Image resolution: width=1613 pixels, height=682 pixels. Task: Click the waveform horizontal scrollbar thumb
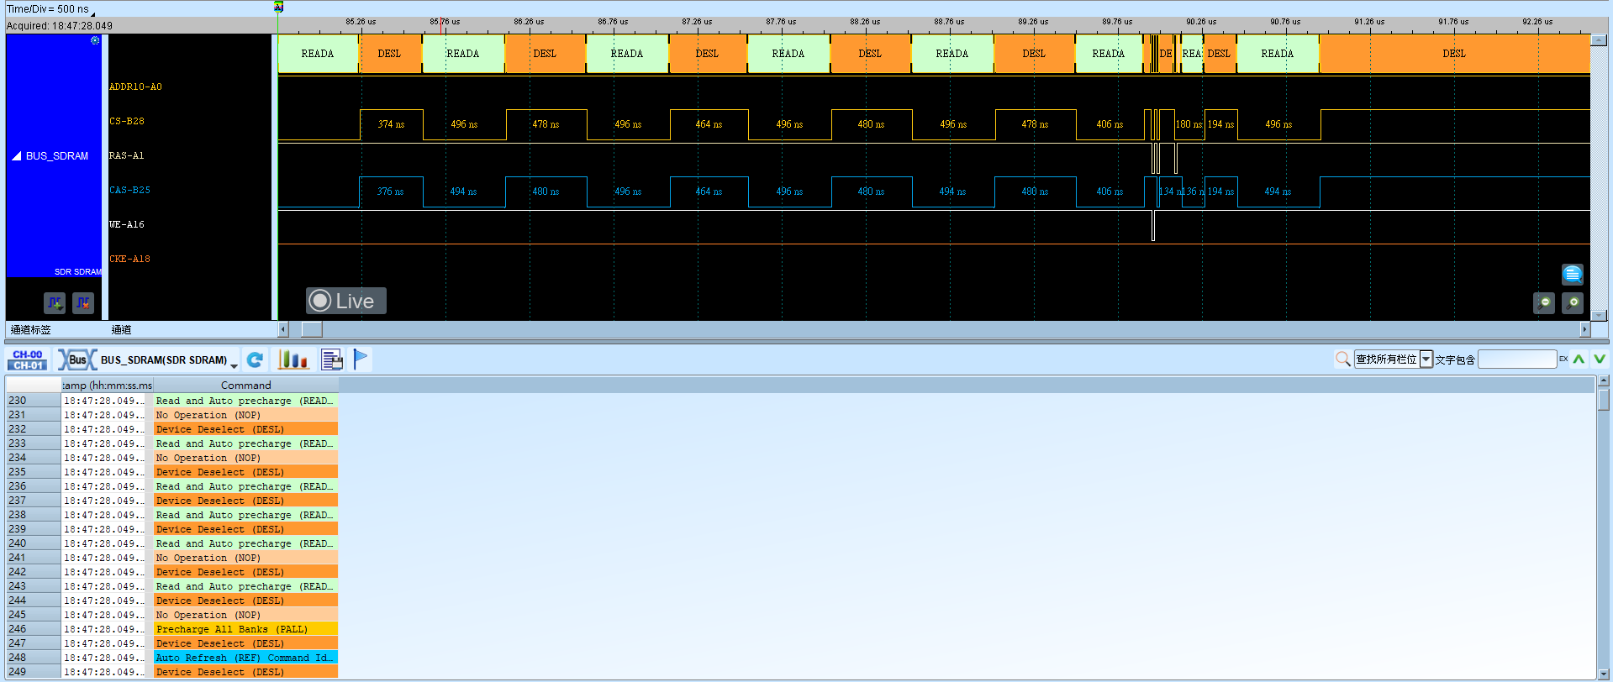(311, 329)
